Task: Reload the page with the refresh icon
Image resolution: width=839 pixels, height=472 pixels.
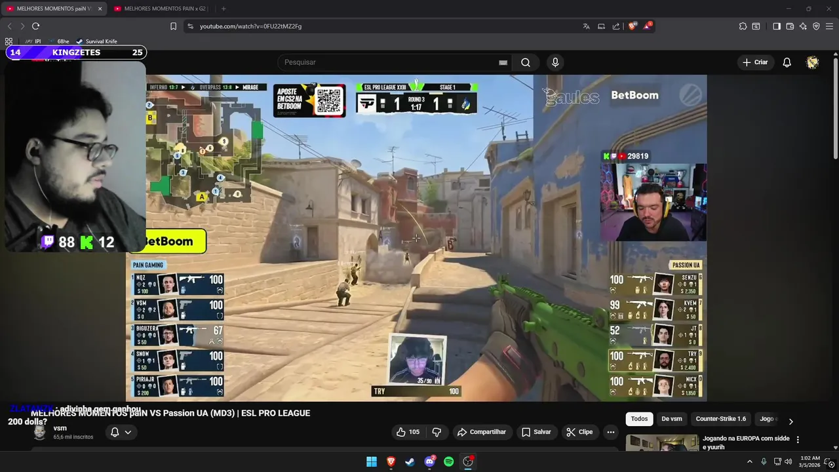Action: click(35, 26)
